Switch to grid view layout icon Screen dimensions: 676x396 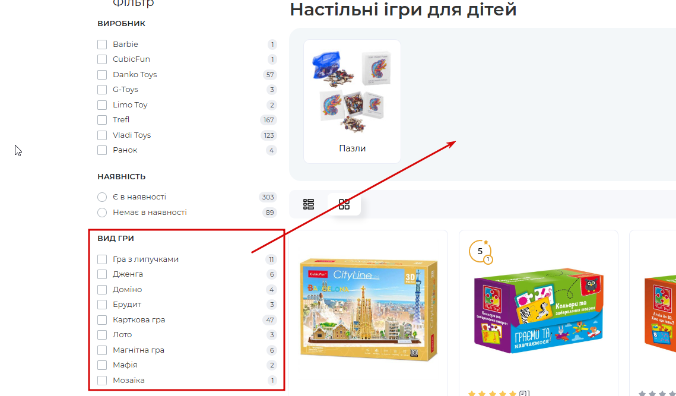click(x=344, y=204)
